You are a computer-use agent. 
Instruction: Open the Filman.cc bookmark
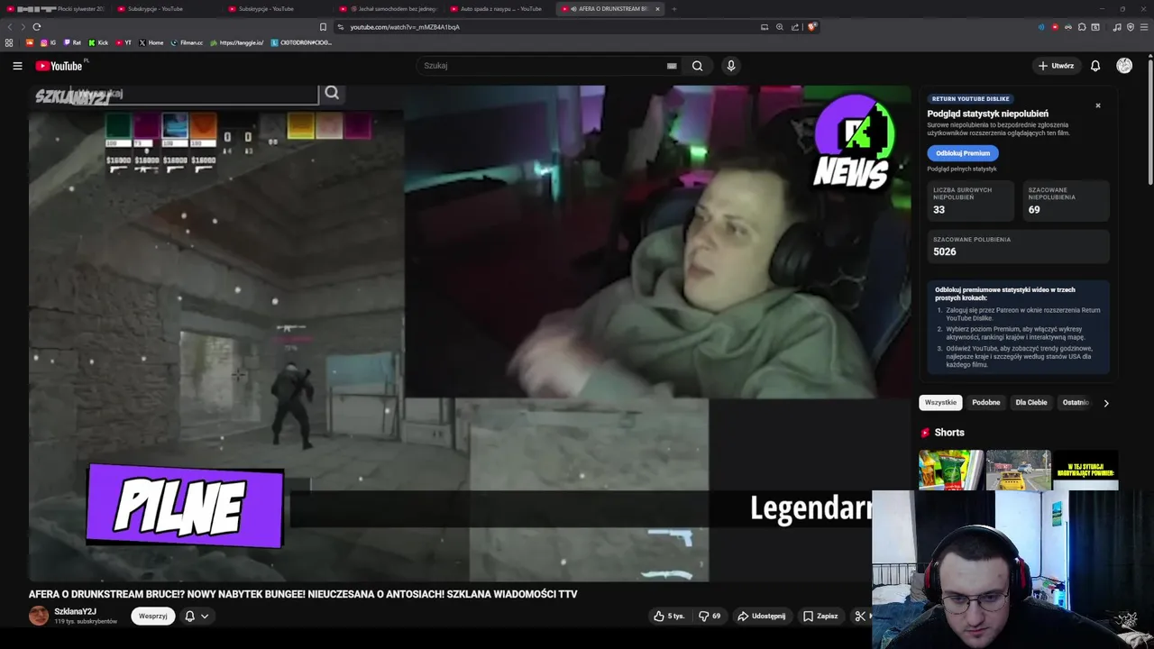(x=188, y=42)
